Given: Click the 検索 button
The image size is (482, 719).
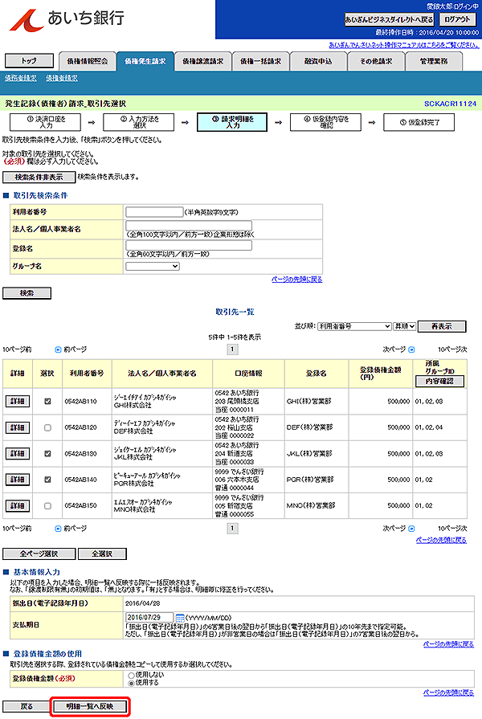Looking at the screenshot, I should [27, 293].
